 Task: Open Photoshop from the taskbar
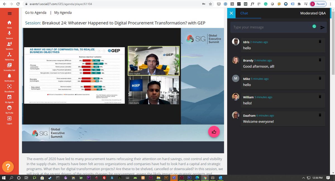[189, 178]
